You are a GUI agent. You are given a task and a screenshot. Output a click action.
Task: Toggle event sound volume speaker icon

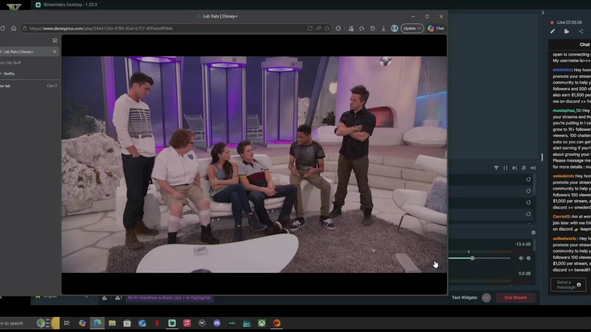pos(533,168)
